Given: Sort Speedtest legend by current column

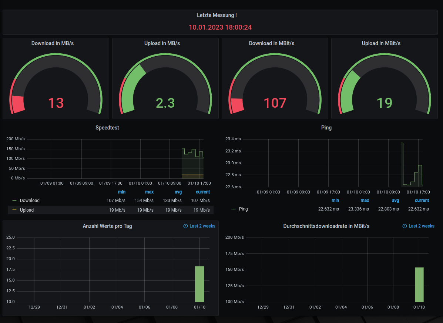Looking at the screenshot, I should [203, 192].
